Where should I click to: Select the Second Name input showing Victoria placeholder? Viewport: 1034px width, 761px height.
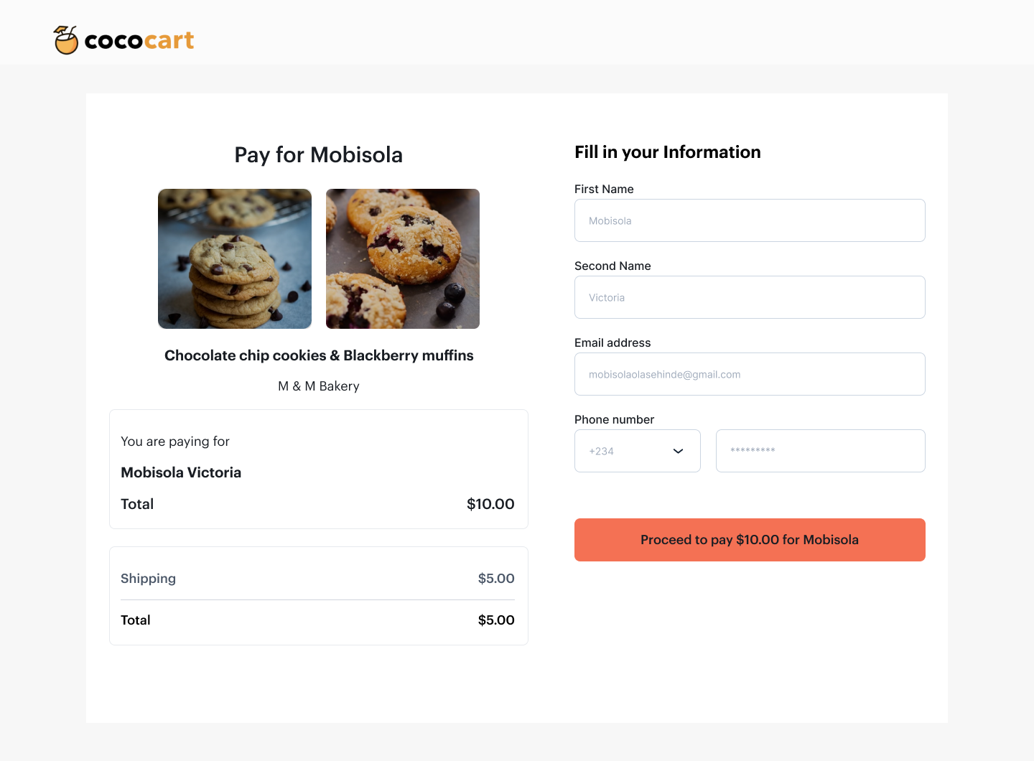[750, 297]
